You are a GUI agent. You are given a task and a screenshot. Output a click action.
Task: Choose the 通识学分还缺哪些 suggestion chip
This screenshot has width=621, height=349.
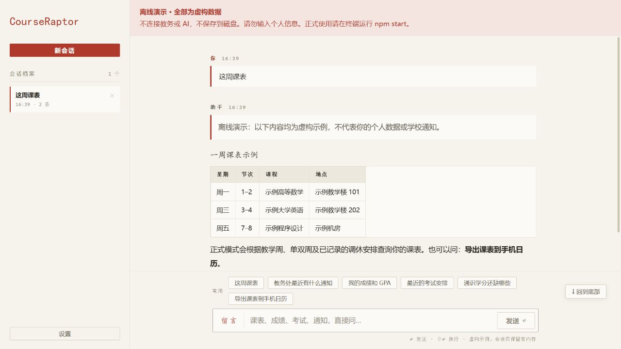487,283
